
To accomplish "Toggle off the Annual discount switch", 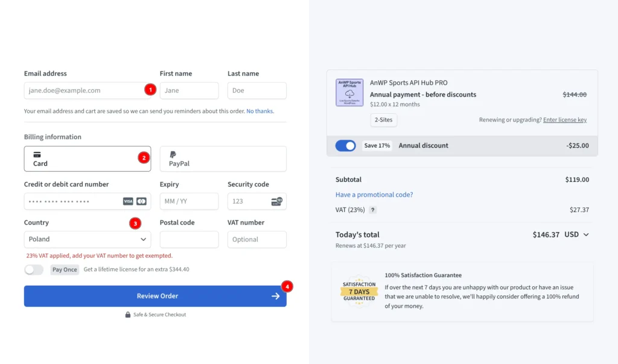I will point(346,146).
